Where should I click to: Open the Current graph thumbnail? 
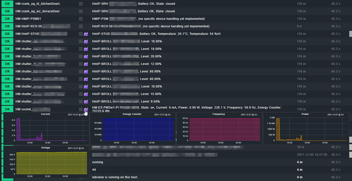tap(46, 128)
